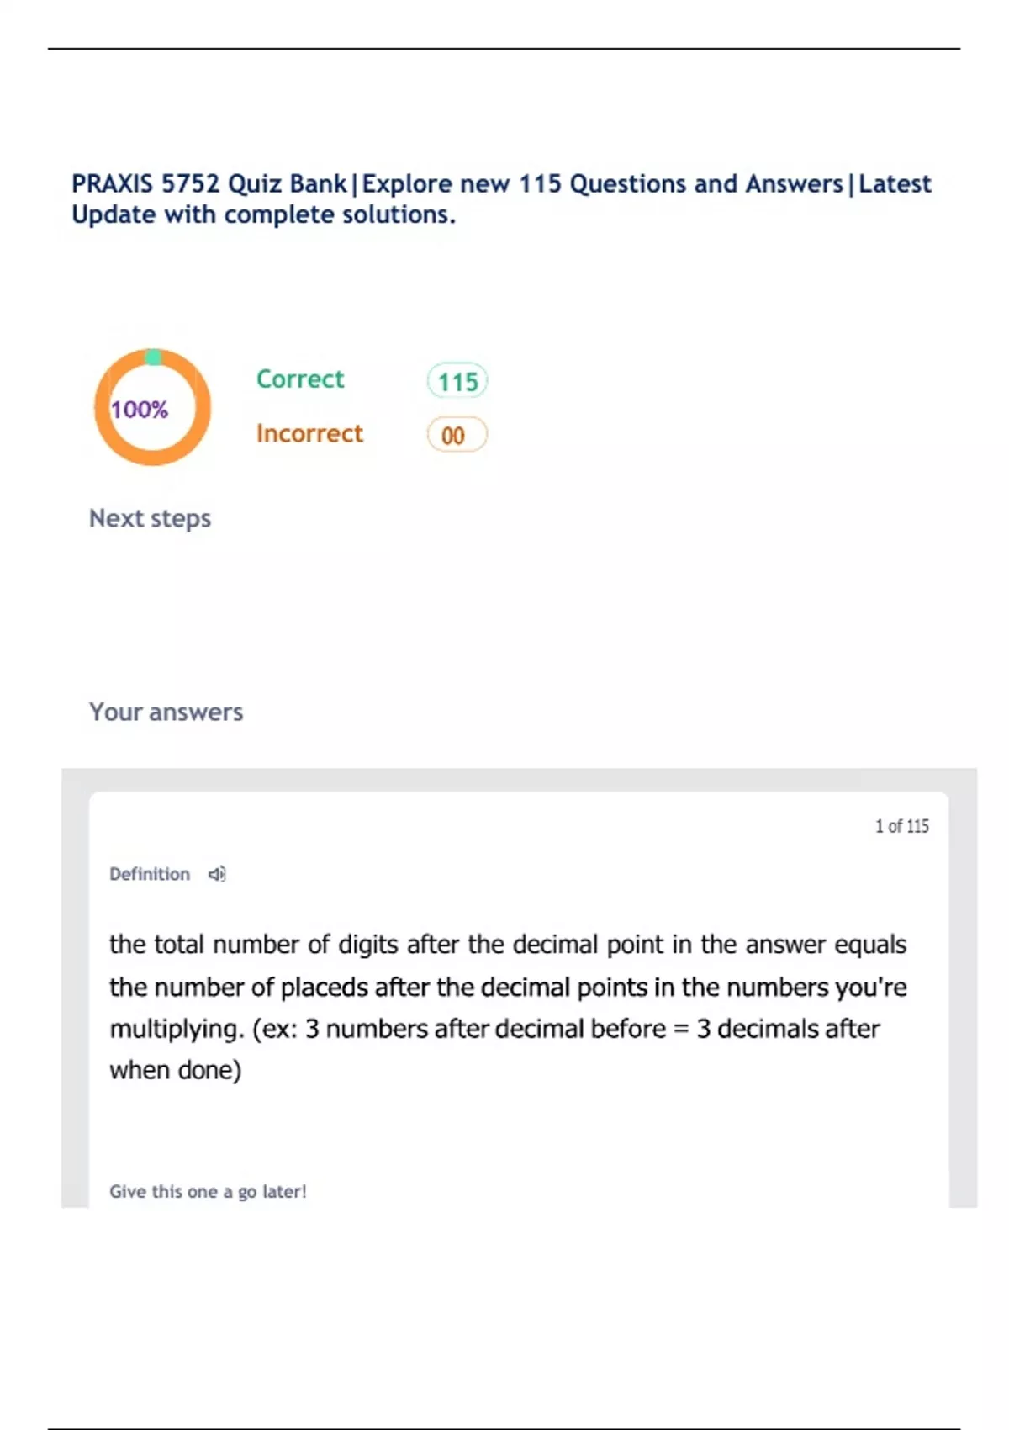Click "Give this one a go later!" text
The image size is (1009, 1430).
coord(208,1191)
